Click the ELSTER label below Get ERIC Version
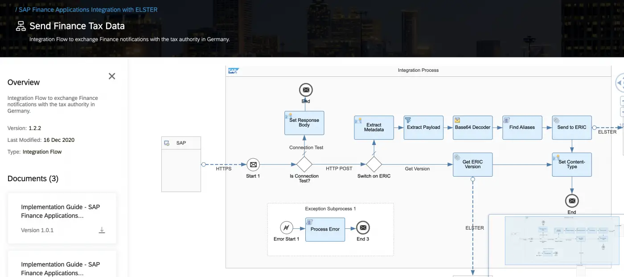 click(475, 228)
